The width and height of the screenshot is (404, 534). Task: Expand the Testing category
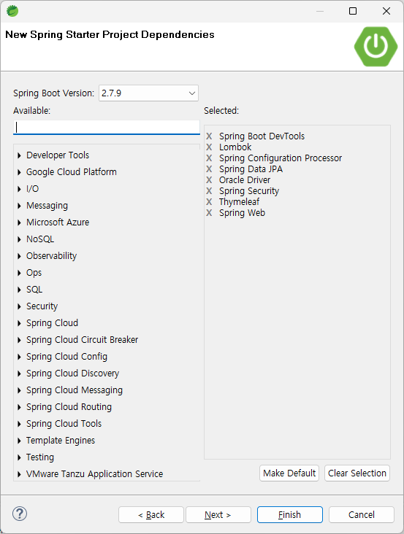(19, 457)
